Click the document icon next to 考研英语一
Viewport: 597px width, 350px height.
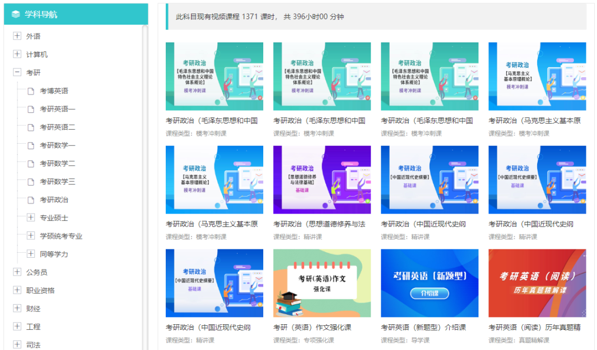[x=31, y=108]
